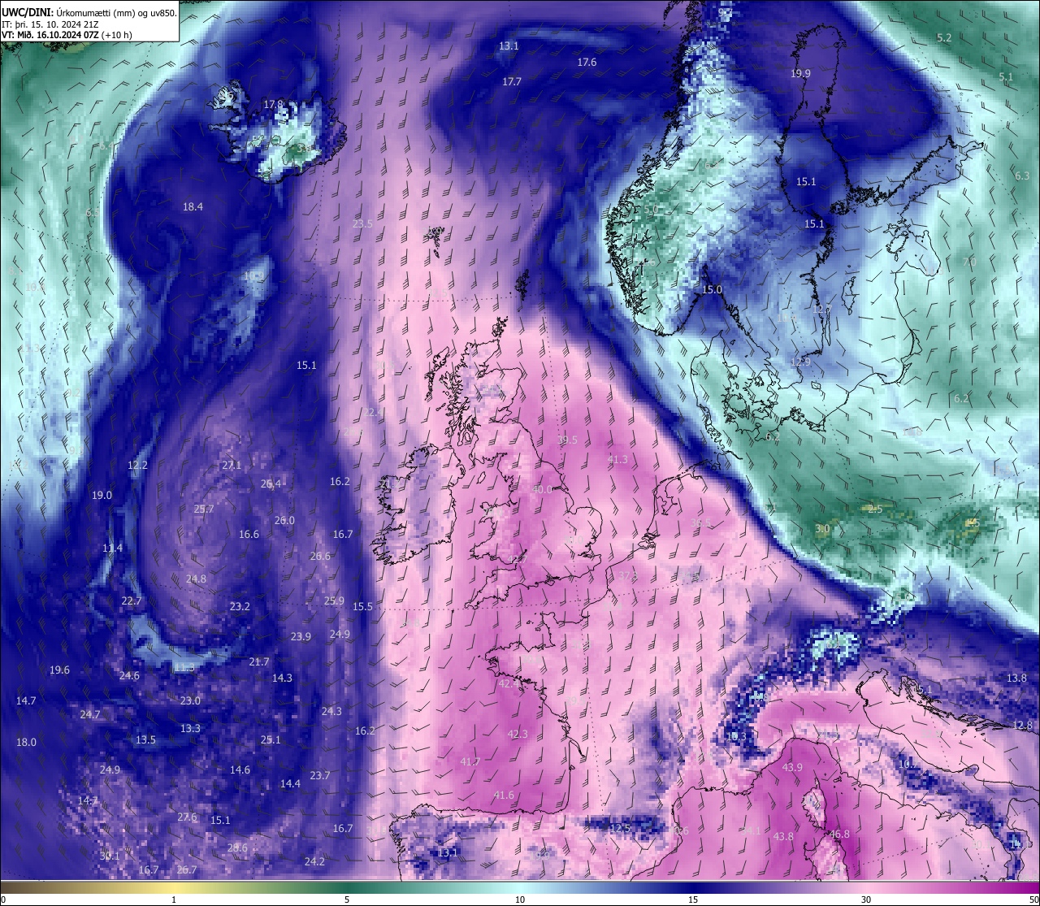Click the 25.9 map value
This screenshot has width=1040, height=906.
pos(334,600)
